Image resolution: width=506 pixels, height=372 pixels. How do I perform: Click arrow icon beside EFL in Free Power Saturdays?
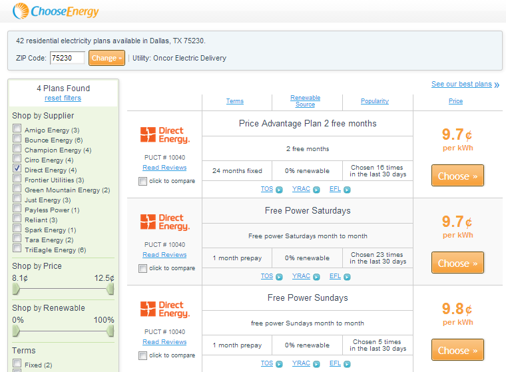pyautogui.click(x=347, y=277)
